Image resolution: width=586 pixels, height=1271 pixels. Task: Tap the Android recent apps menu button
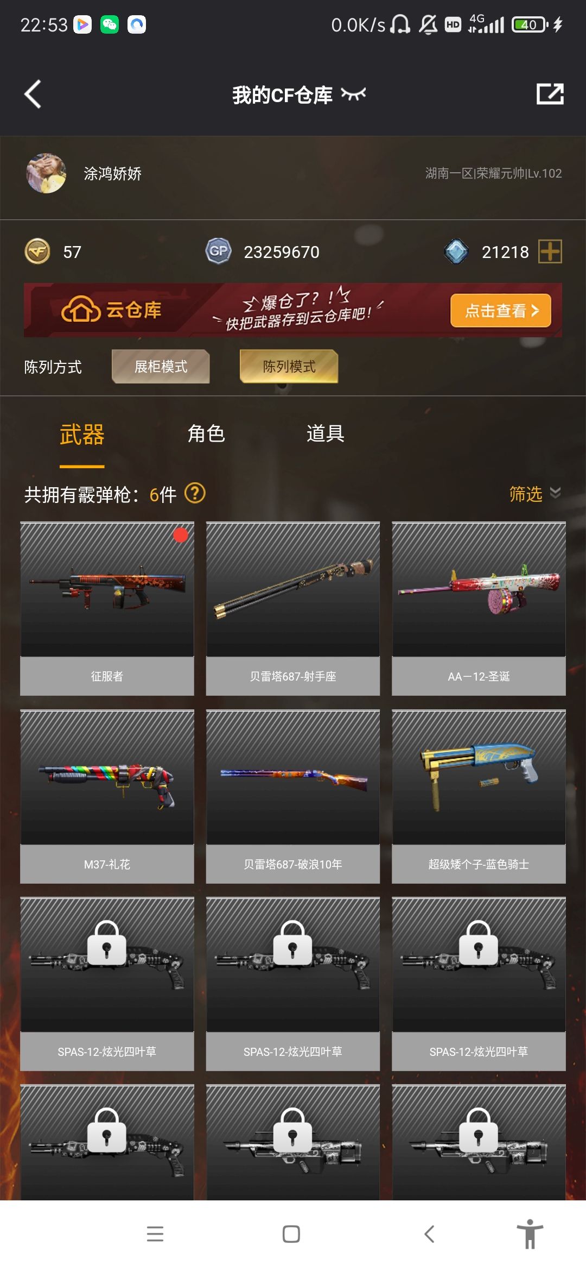pyautogui.click(x=155, y=1234)
